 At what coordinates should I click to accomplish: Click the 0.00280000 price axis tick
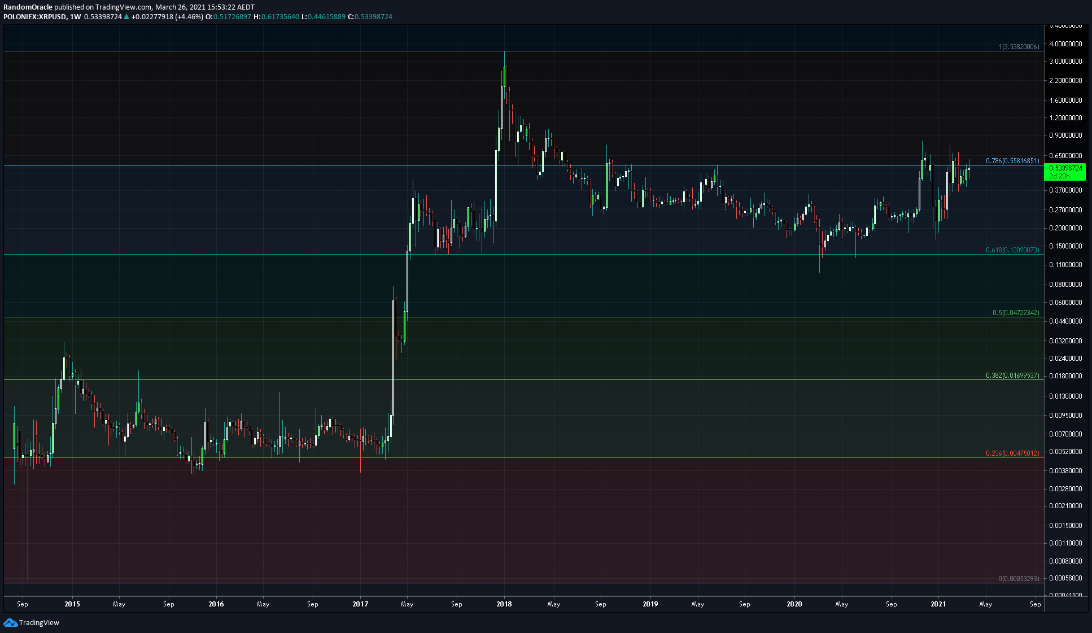(1065, 489)
